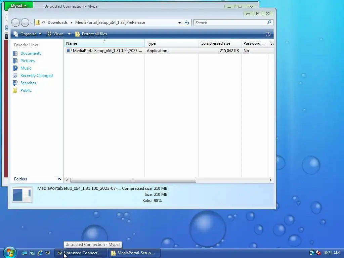Open Searches favorite link
This screenshot has height=258, width=344.
pos(28,83)
